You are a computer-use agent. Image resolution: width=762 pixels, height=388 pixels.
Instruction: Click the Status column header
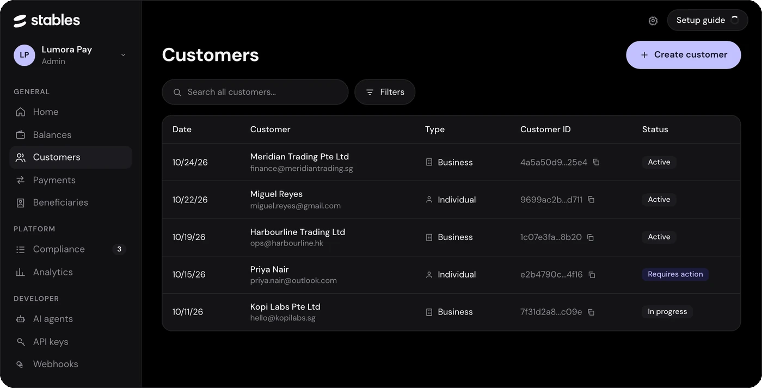pyautogui.click(x=655, y=130)
